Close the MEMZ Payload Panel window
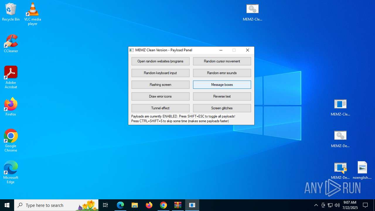The image size is (375, 211). pos(248,50)
